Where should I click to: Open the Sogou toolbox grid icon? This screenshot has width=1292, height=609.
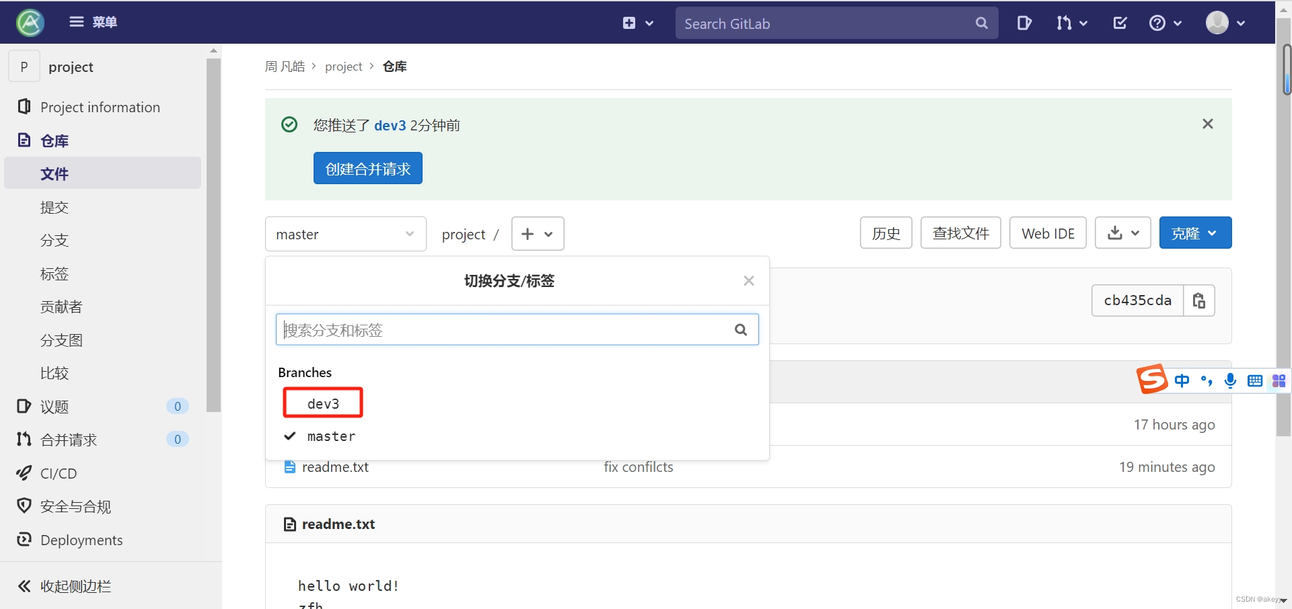pos(1279,380)
